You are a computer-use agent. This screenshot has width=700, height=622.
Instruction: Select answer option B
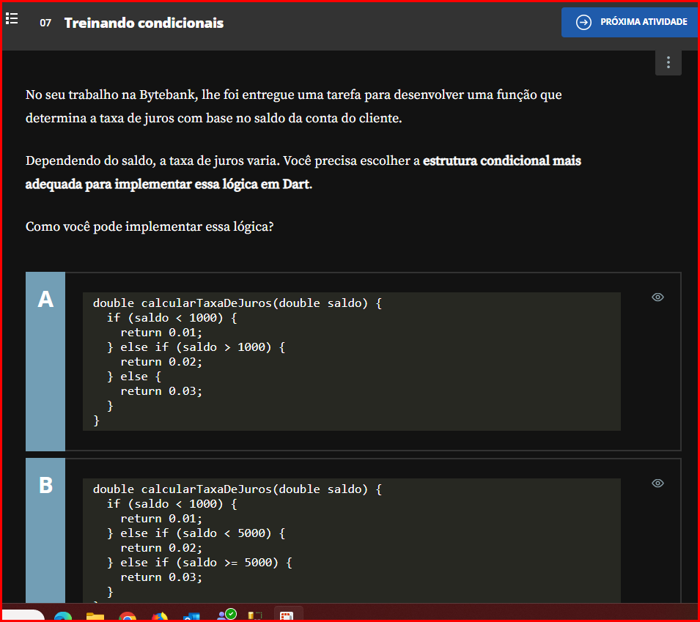coord(45,530)
